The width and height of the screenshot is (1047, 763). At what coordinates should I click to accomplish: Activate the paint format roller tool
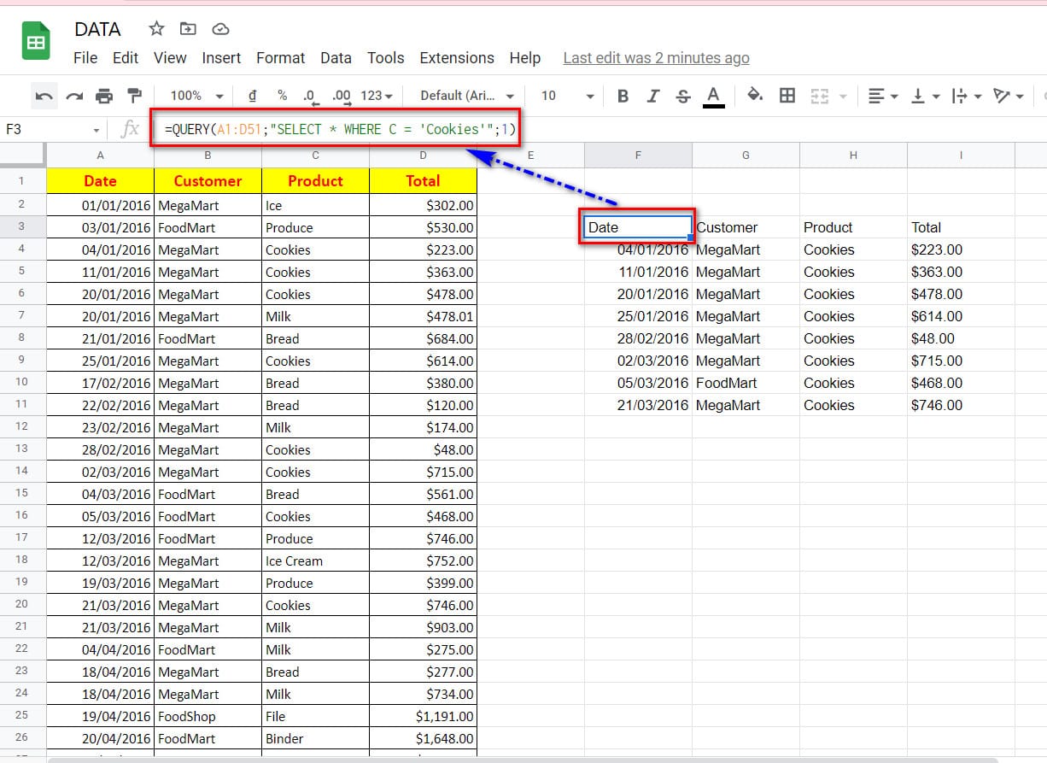point(134,96)
